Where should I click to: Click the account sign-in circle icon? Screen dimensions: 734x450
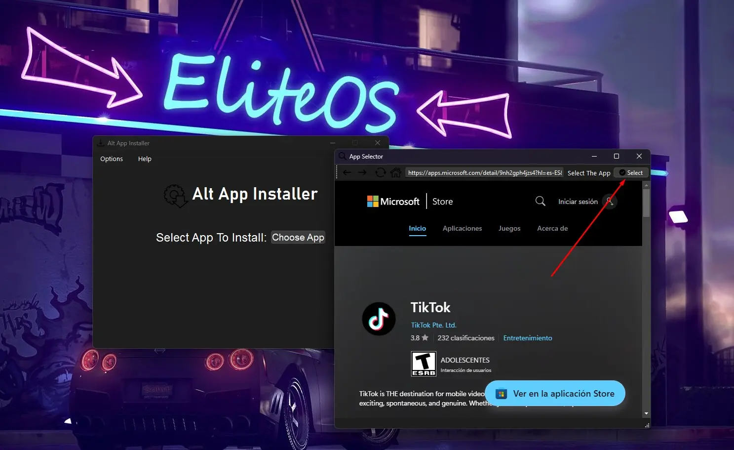[610, 202]
